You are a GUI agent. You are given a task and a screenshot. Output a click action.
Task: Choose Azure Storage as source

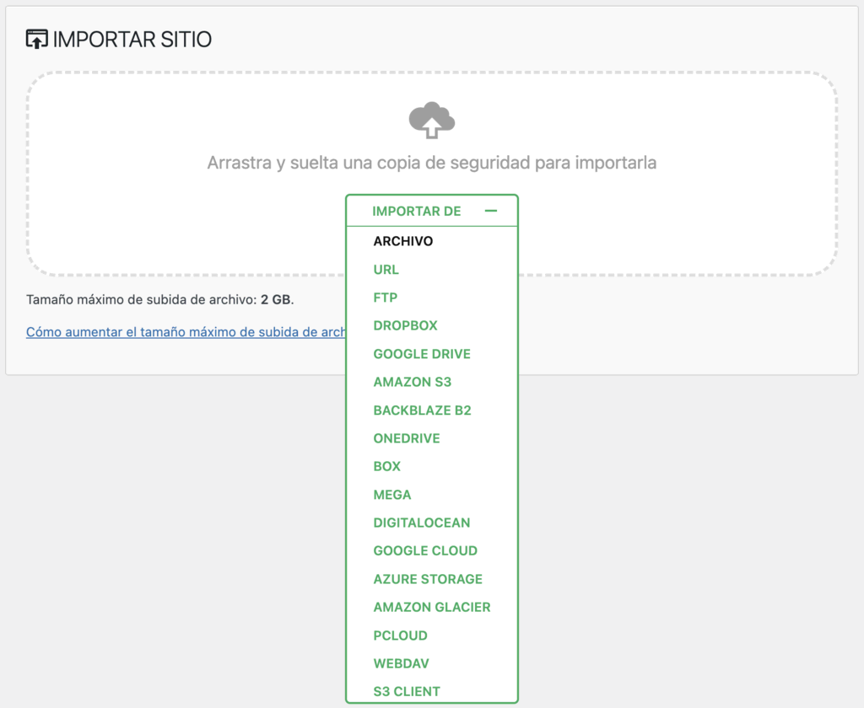click(x=427, y=579)
